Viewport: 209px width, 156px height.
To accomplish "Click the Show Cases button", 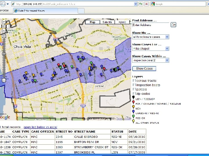I will pos(144,68).
